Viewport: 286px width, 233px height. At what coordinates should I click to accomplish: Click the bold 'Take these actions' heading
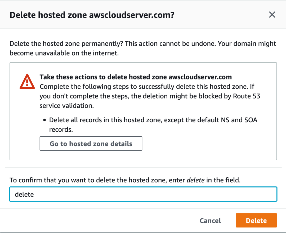coord(135,77)
